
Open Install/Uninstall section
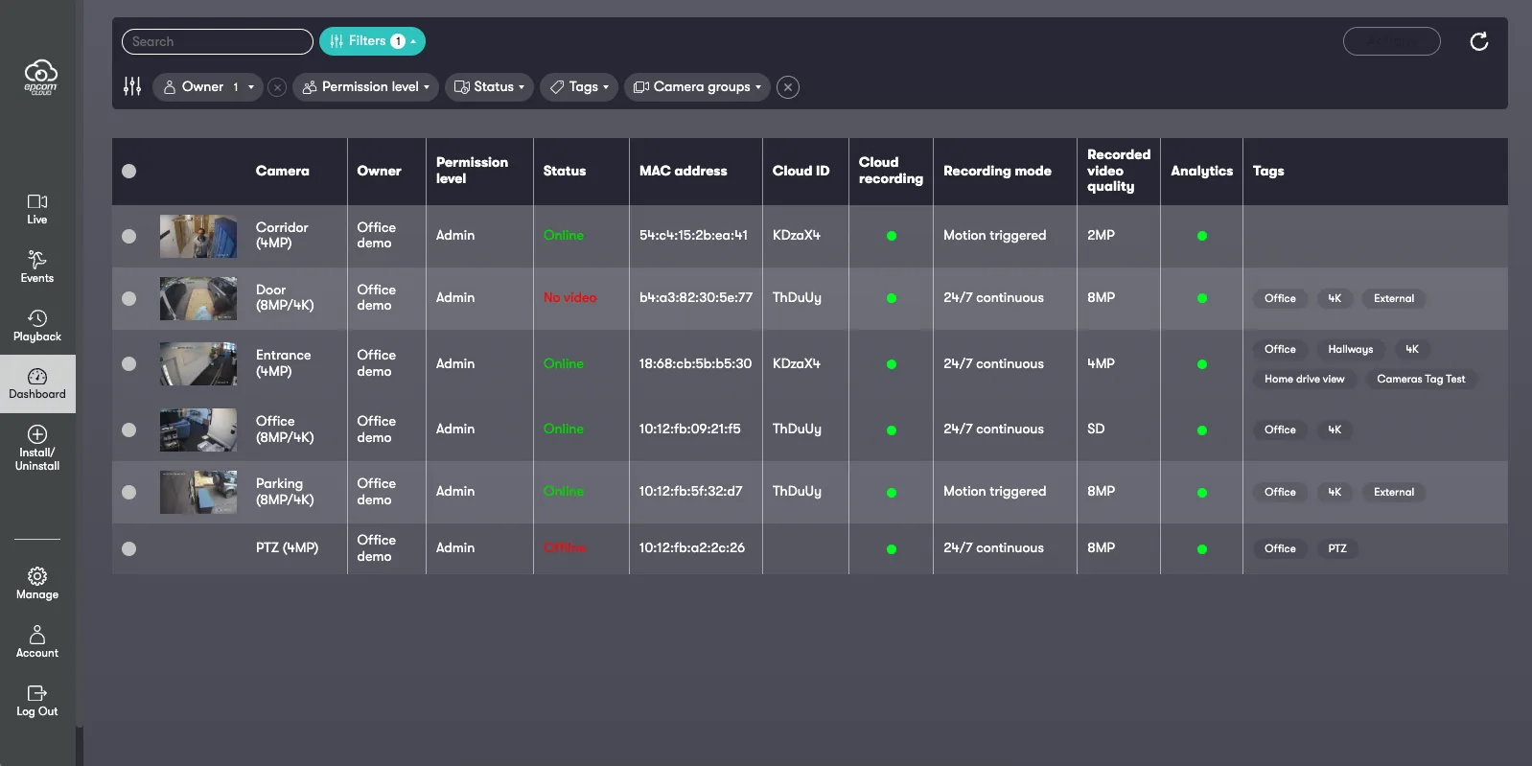(37, 449)
